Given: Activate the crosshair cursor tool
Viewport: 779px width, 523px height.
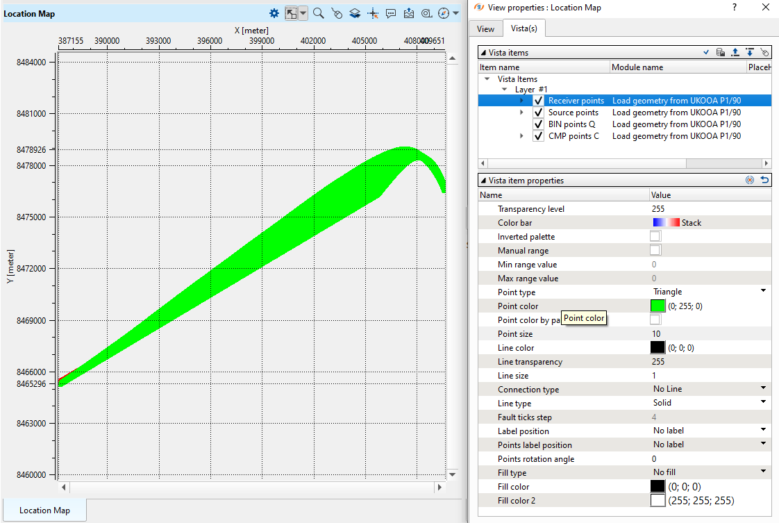Looking at the screenshot, I should coord(373,13).
